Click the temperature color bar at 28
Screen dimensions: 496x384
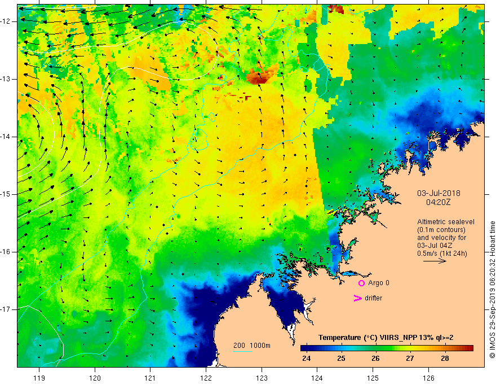(445, 348)
